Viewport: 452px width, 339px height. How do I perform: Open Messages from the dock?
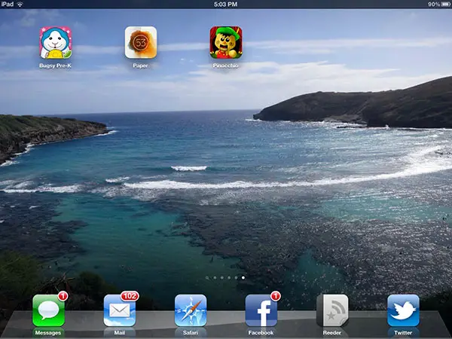pos(48,310)
